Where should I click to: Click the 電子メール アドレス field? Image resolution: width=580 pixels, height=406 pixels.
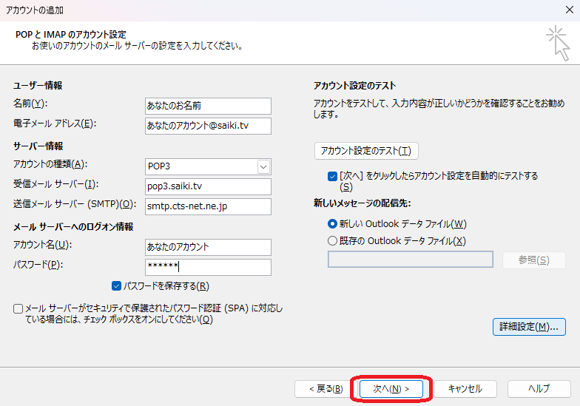pyautogui.click(x=209, y=126)
